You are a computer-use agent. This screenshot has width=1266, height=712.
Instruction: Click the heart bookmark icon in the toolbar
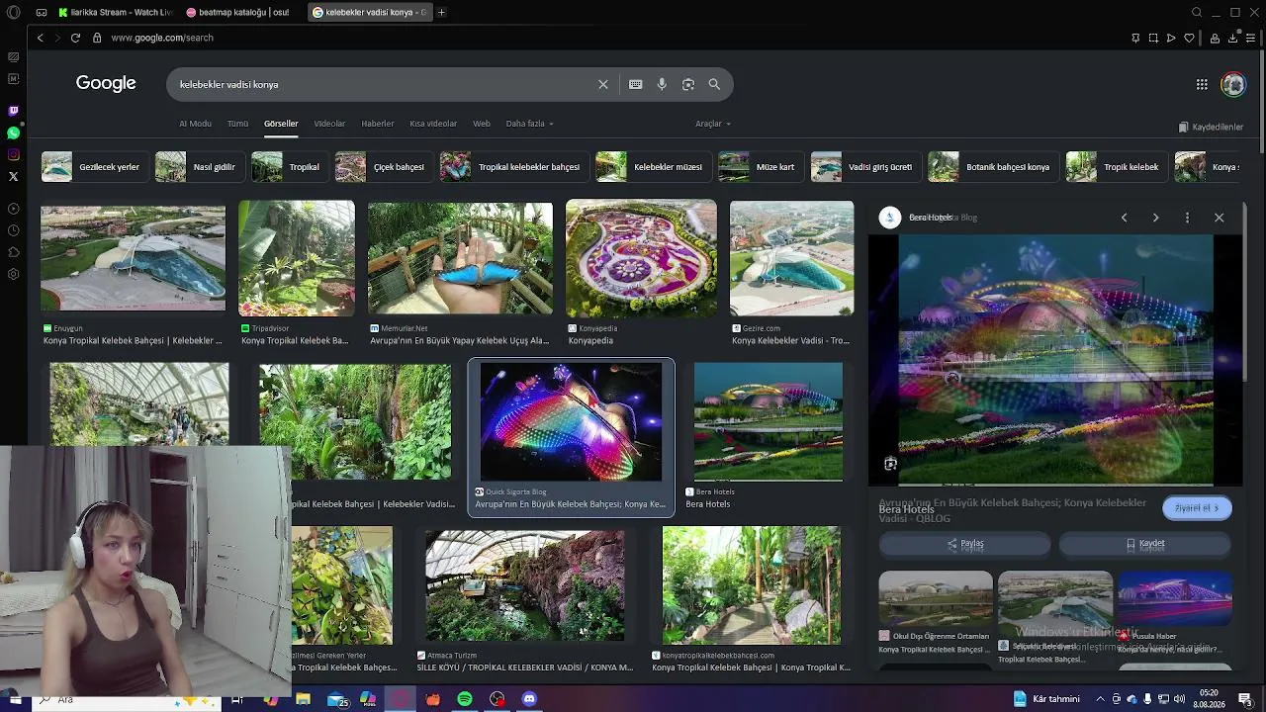coord(1189,38)
